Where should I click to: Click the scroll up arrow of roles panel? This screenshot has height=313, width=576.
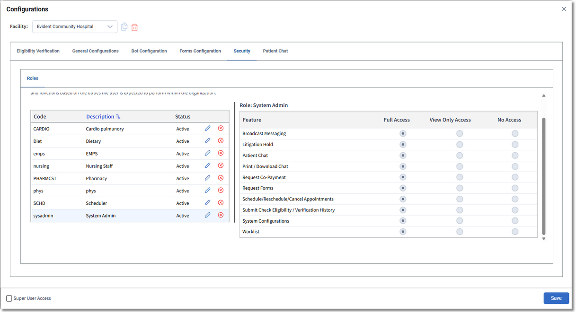pos(544,96)
